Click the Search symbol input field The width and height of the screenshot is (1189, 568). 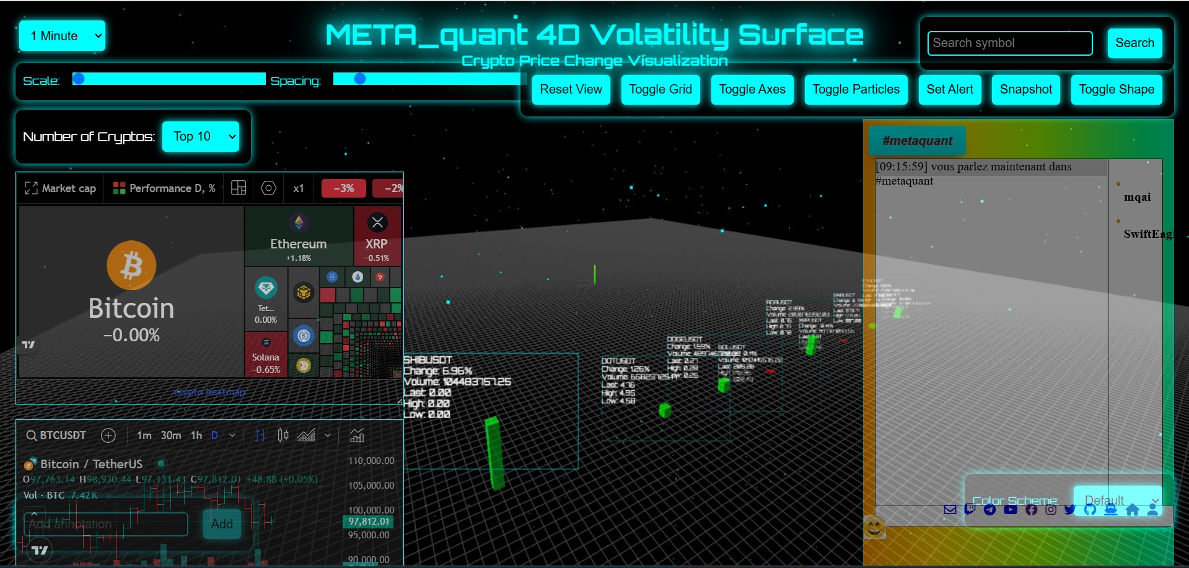click(x=1010, y=43)
